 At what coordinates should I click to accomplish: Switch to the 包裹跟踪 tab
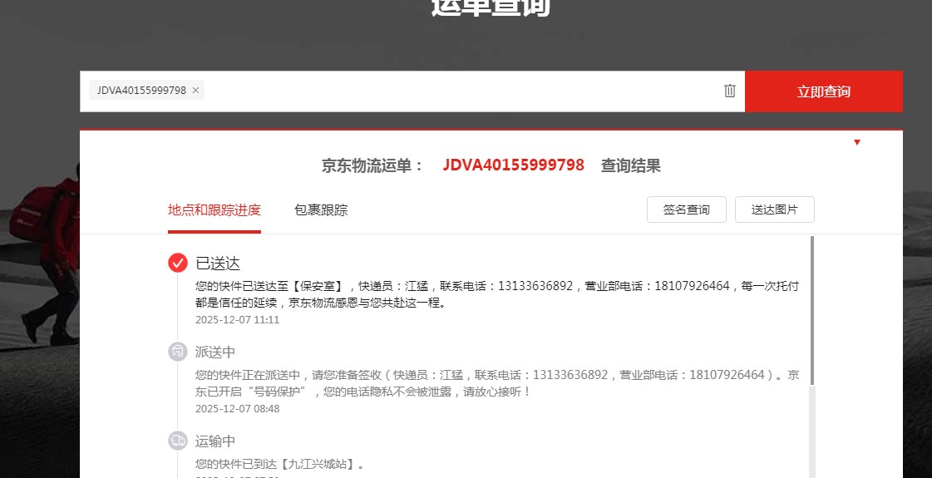pyautogui.click(x=321, y=210)
